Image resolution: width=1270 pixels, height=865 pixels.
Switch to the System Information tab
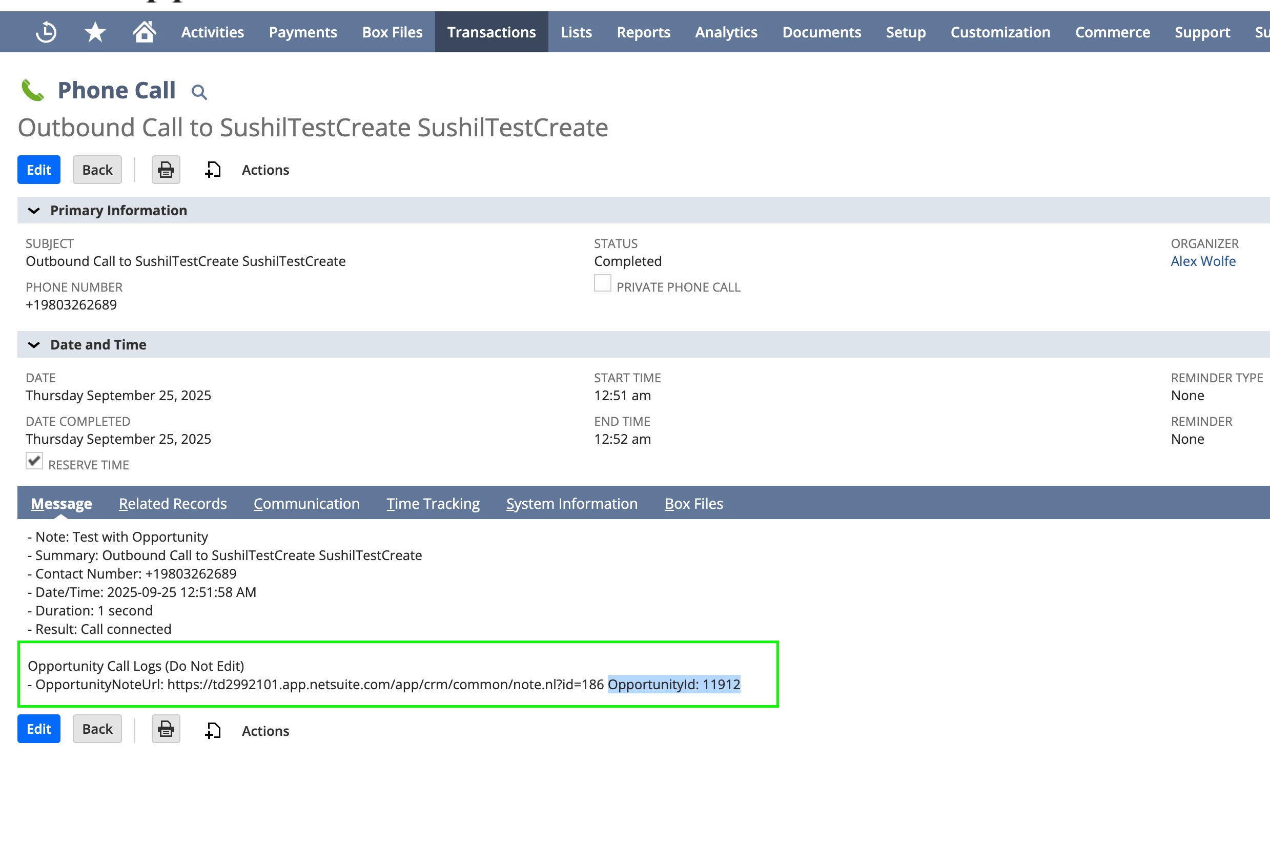571,504
